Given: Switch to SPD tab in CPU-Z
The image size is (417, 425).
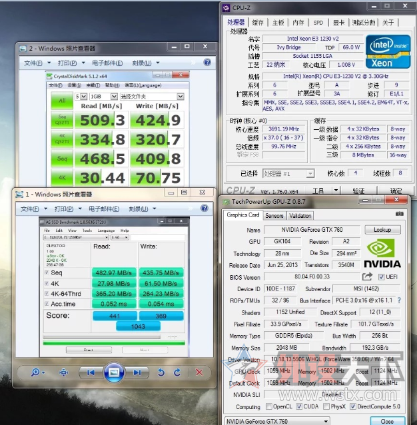Looking at the screenshot, I should click(318, 23).
